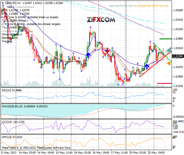Click the 1.52610 price axis label

coord(178,48)
